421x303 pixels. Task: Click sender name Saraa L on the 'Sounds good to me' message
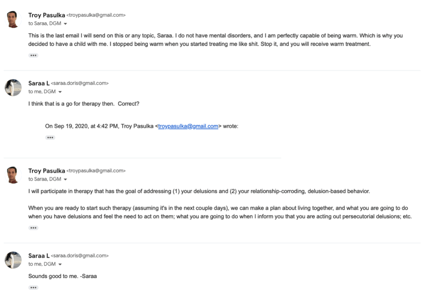click(x=39, y=256)
